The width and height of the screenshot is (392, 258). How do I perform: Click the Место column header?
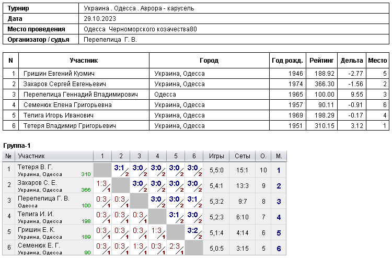pos(377,61)
